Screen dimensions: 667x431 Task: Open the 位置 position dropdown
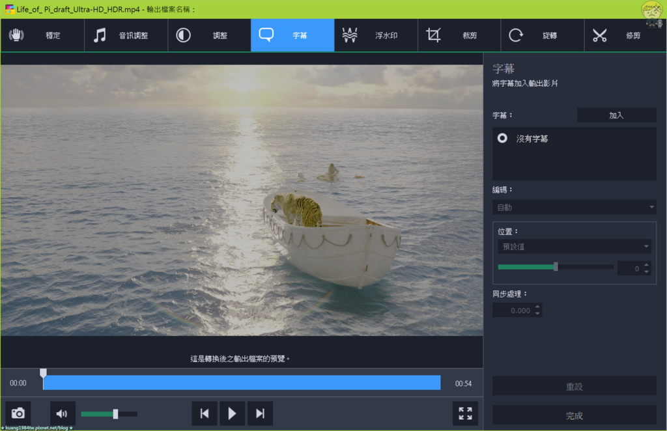click(575, 247)
